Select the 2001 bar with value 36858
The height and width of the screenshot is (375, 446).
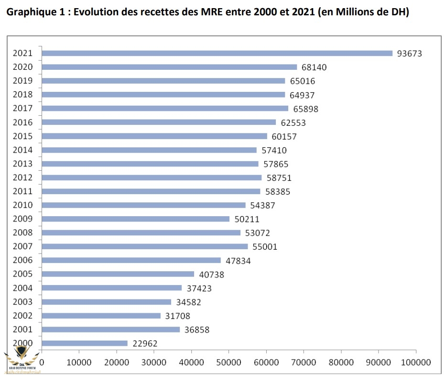(111, 330)
